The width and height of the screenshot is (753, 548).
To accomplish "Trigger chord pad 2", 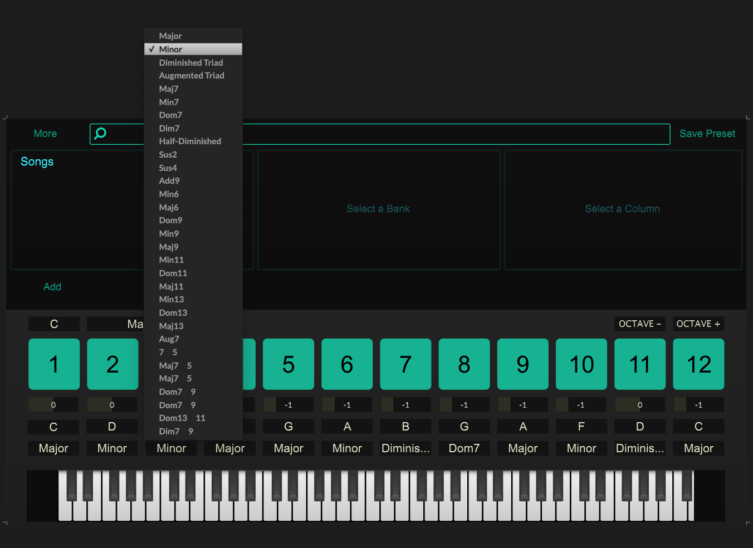I will point(113,364).
